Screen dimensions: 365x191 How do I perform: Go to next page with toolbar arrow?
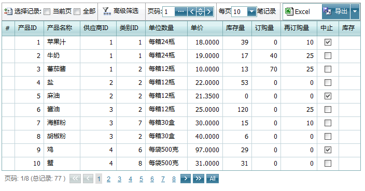point(209,11)
